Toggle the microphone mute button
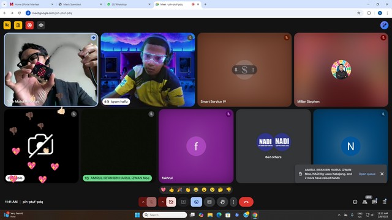 tap(151, 202)
